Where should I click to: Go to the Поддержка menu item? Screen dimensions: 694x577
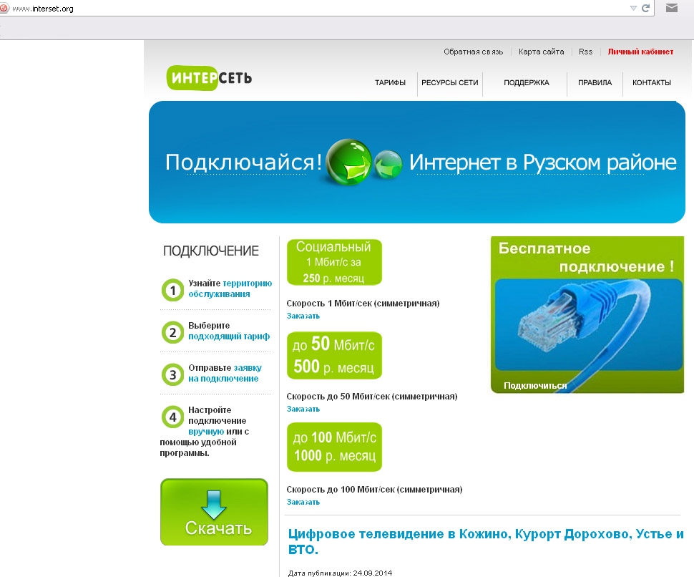click(x=526, y=83)
